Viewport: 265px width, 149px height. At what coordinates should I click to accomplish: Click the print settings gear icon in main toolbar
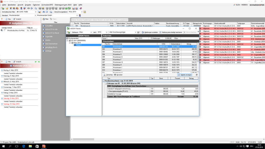point(32,8)
